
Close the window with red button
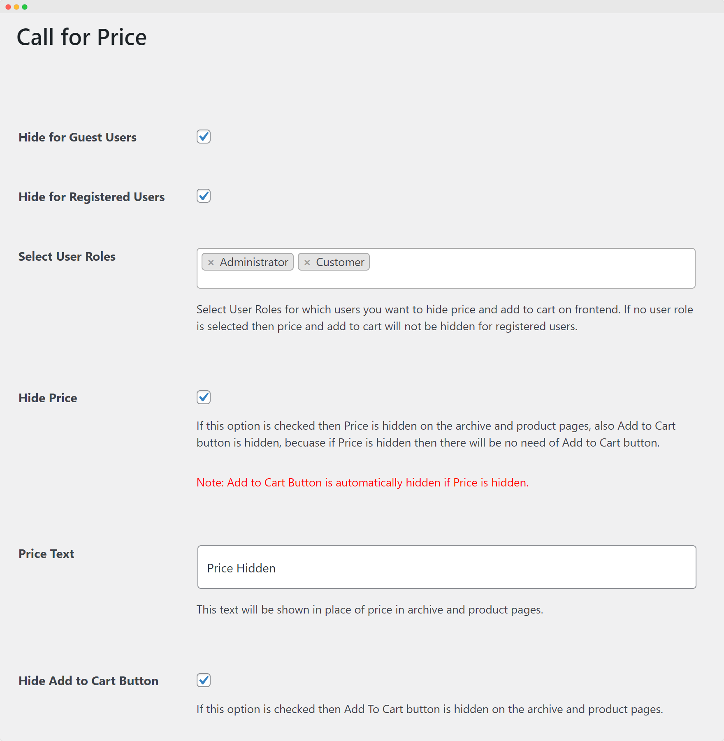click(x=8, y=7)
